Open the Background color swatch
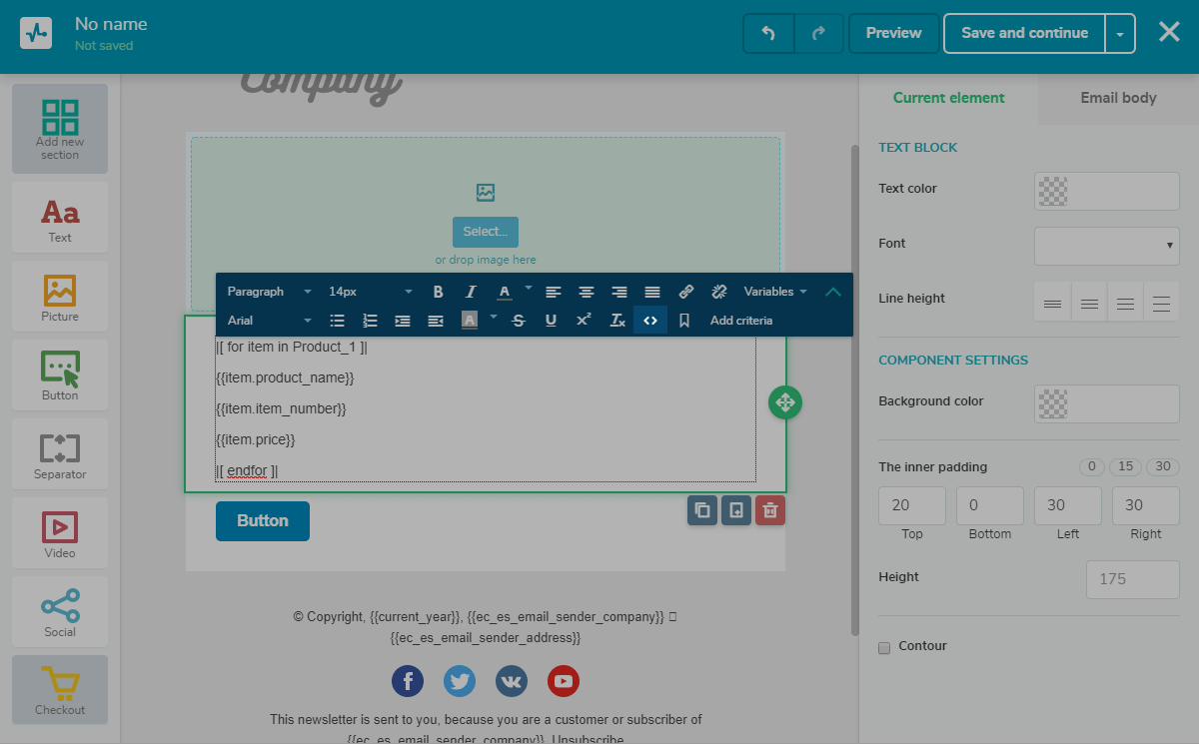Screen dimensions: 1199x744 (x=1106, y=403)
